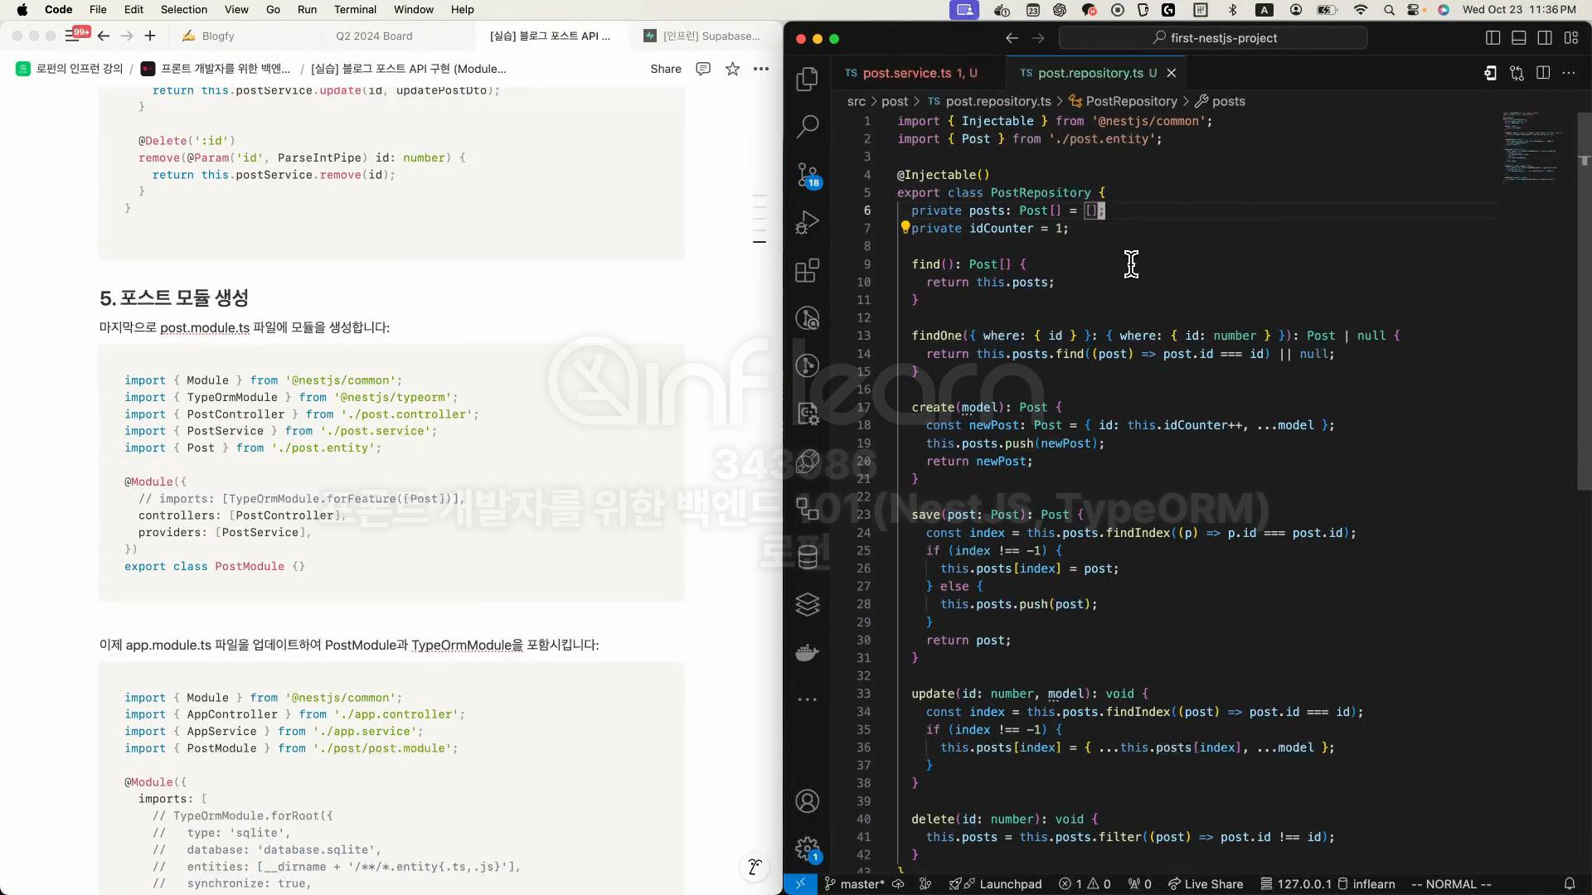Click the notifications bell in status bar
The height and width of the screenshot is (895, 1592).
click(x=1569, y=884)
